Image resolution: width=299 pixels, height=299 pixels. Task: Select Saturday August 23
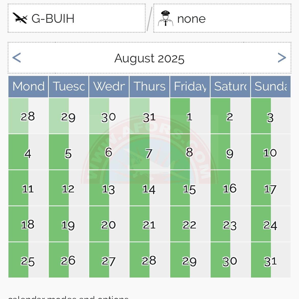230,225
